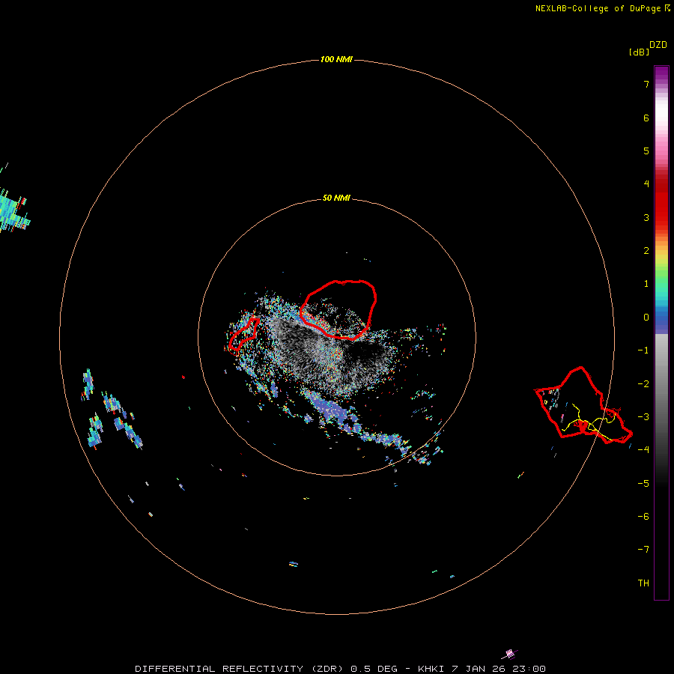Click the TH threshold label on legend
Screen dimensions: 674x674
click(643, 583)
